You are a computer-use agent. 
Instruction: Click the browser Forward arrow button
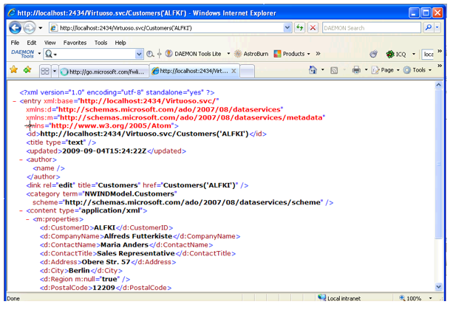click(29, 28)
